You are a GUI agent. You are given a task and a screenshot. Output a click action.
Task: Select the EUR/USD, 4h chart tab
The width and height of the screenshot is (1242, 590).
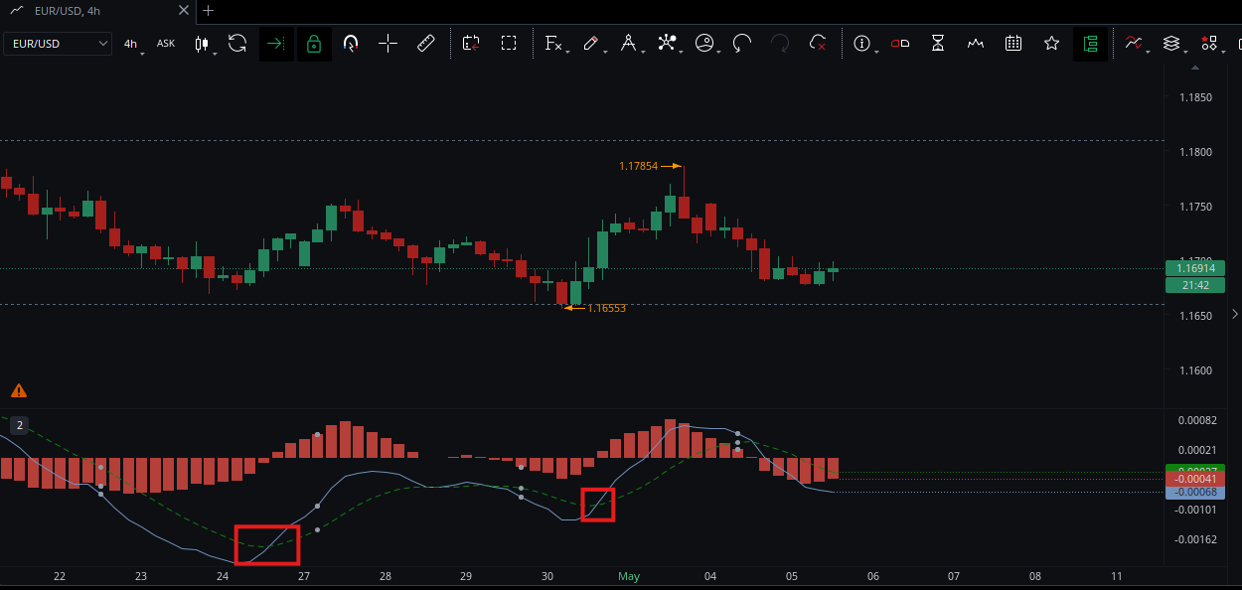[96, 11]
